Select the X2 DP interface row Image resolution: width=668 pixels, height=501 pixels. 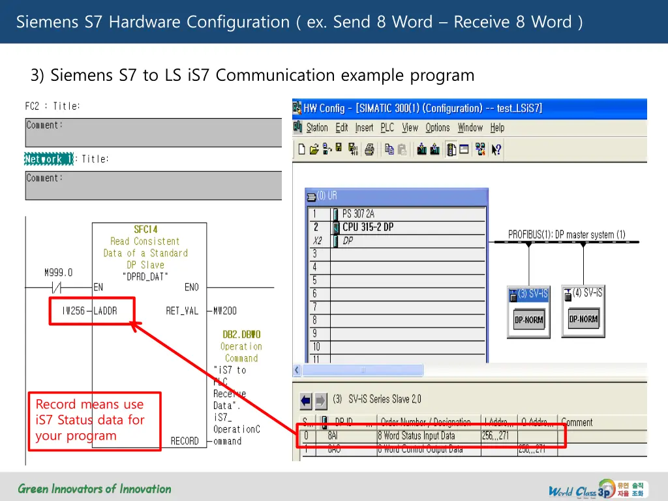click(397, 241)
